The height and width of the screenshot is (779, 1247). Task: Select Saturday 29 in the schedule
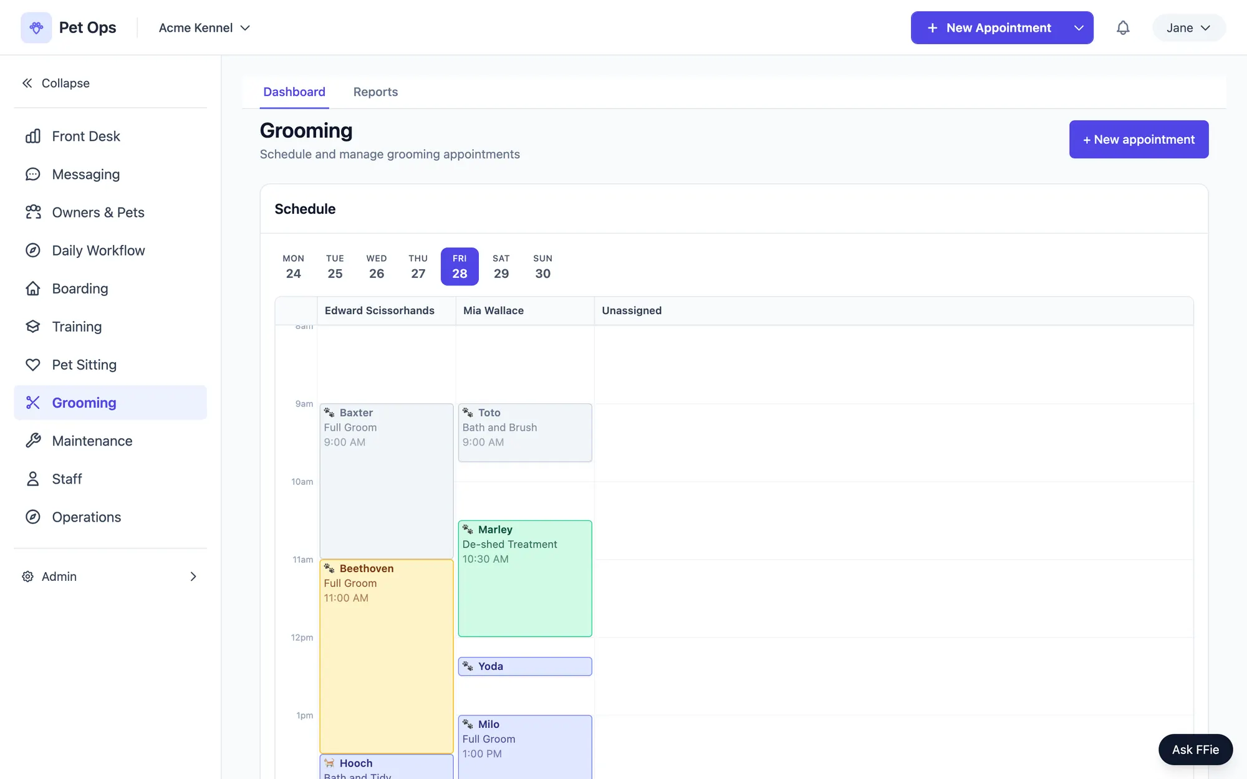pyautogui.click(x=501, y=266)
